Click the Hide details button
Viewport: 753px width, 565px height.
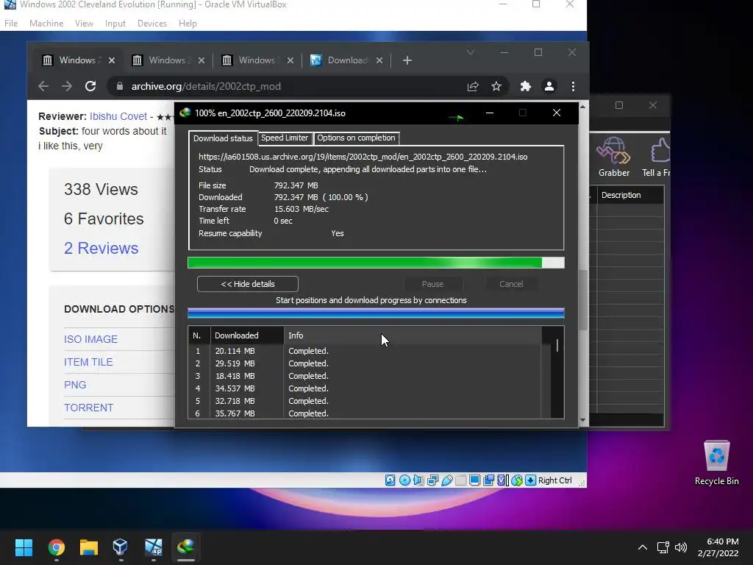[247, 284]
